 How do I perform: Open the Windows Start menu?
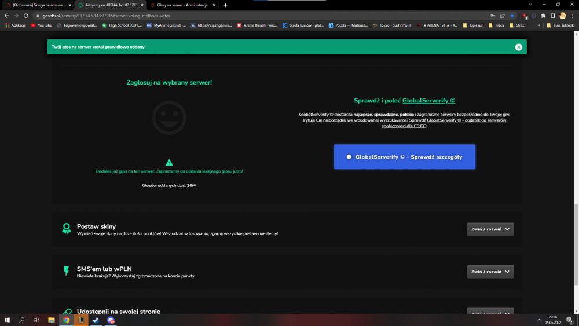click(x=7, y=320)
